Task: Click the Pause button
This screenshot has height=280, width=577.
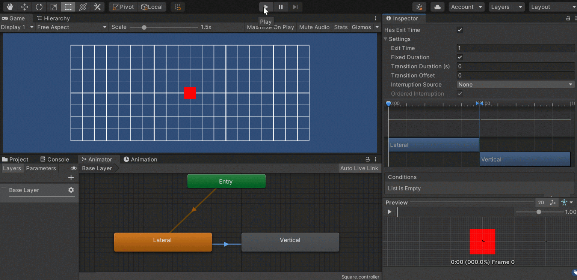Action: coord(281,7)
